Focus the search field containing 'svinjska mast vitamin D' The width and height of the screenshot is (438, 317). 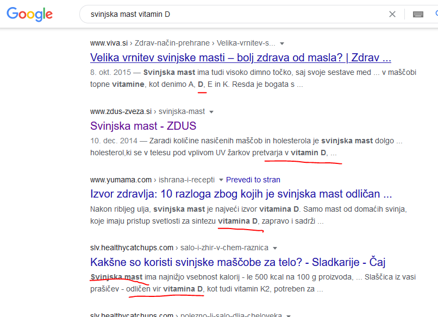237,14
